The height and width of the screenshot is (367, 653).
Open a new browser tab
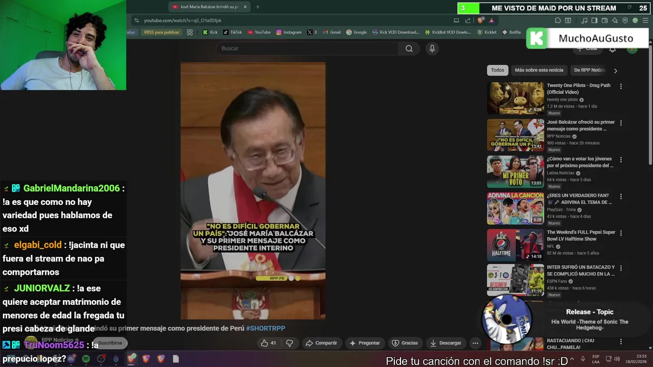coord(258,7)
